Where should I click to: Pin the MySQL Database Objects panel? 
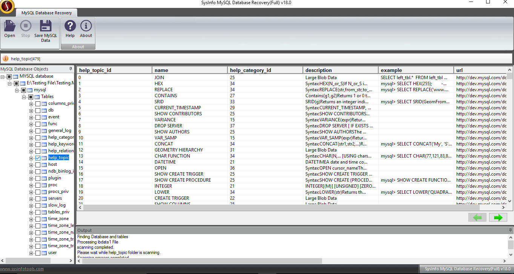[x=71, y=69]
